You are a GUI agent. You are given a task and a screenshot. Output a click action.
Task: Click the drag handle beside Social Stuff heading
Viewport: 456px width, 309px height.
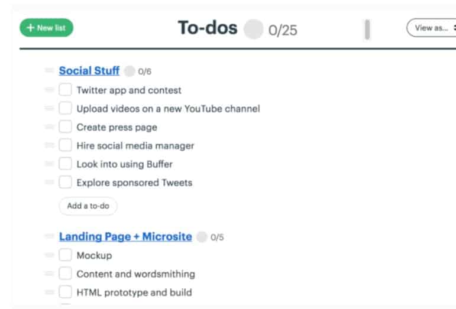[x=49, y=70]
